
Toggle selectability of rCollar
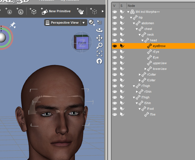(x=122, y=74)
